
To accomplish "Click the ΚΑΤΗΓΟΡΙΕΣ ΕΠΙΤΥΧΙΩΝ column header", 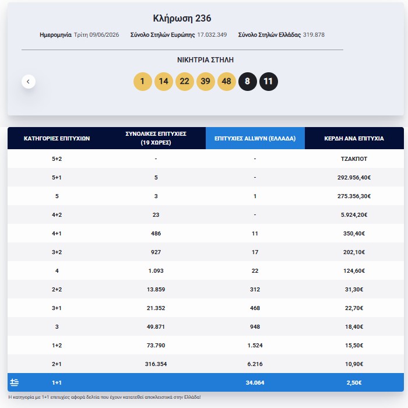I will tap(57, 138).
